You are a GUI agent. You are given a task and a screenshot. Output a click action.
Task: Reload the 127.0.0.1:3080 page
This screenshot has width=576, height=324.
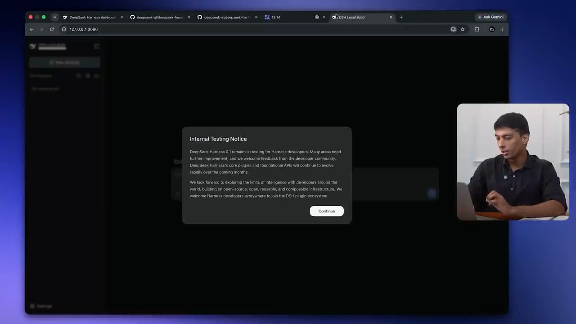52,29
